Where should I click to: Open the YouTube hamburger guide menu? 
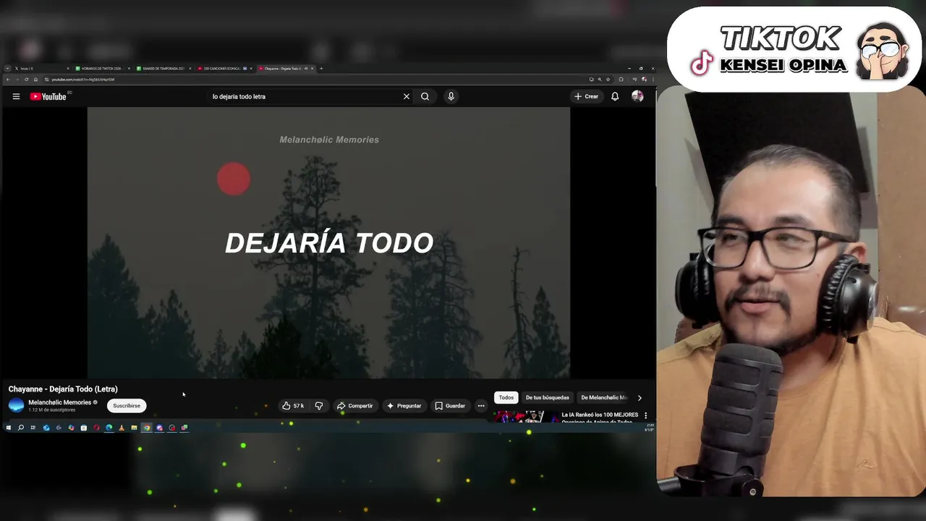coord(16,96)
